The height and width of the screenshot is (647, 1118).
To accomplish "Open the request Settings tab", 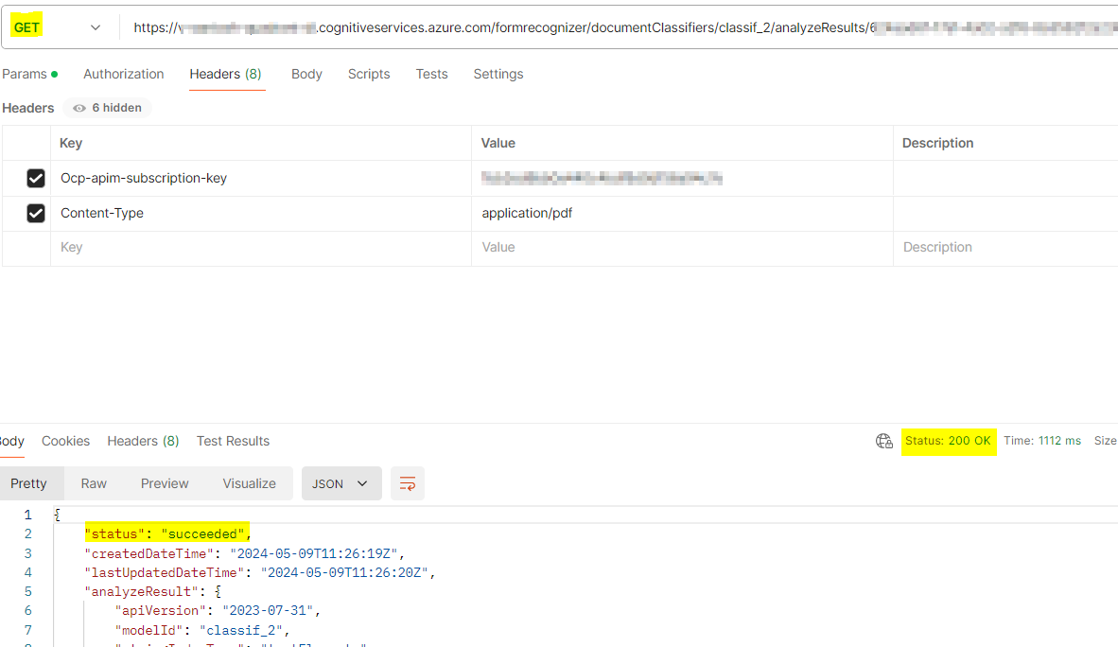I will pyautogui.click(x=498, y=74).
